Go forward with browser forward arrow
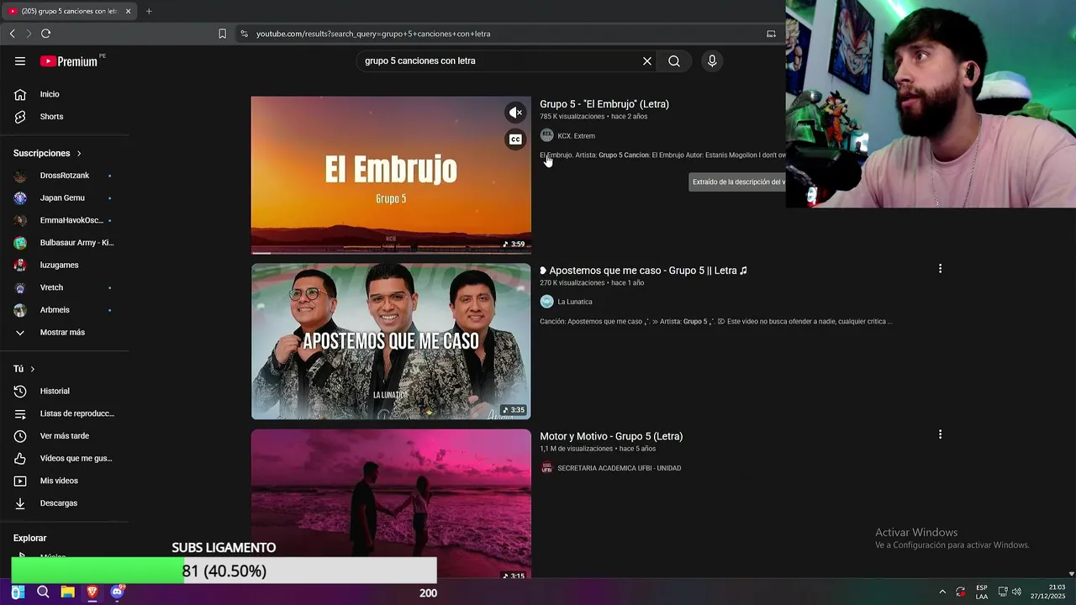The width and height of the screenshot is (1076, 605). pyautogui.click(x=29, y=34)
